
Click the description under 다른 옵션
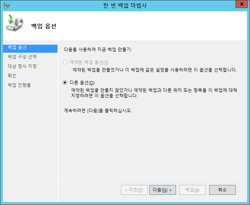(x=154, y=93)
